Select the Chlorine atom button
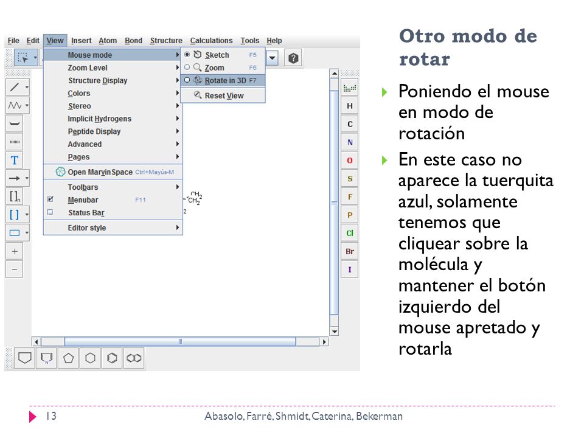Image resolution: width=584 pixels, height=438 pixels. pyautogui.click(x=350, y=233)
